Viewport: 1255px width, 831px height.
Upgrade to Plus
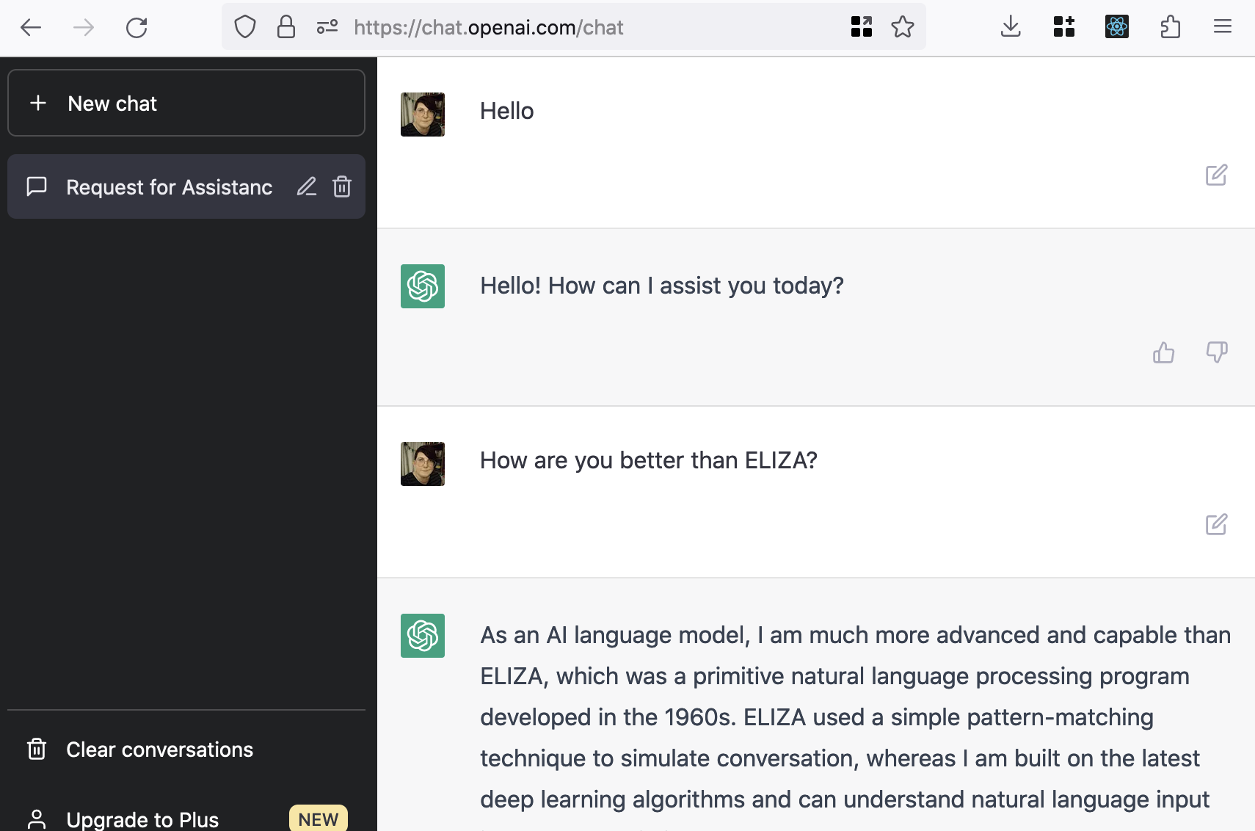click(186, 819)
